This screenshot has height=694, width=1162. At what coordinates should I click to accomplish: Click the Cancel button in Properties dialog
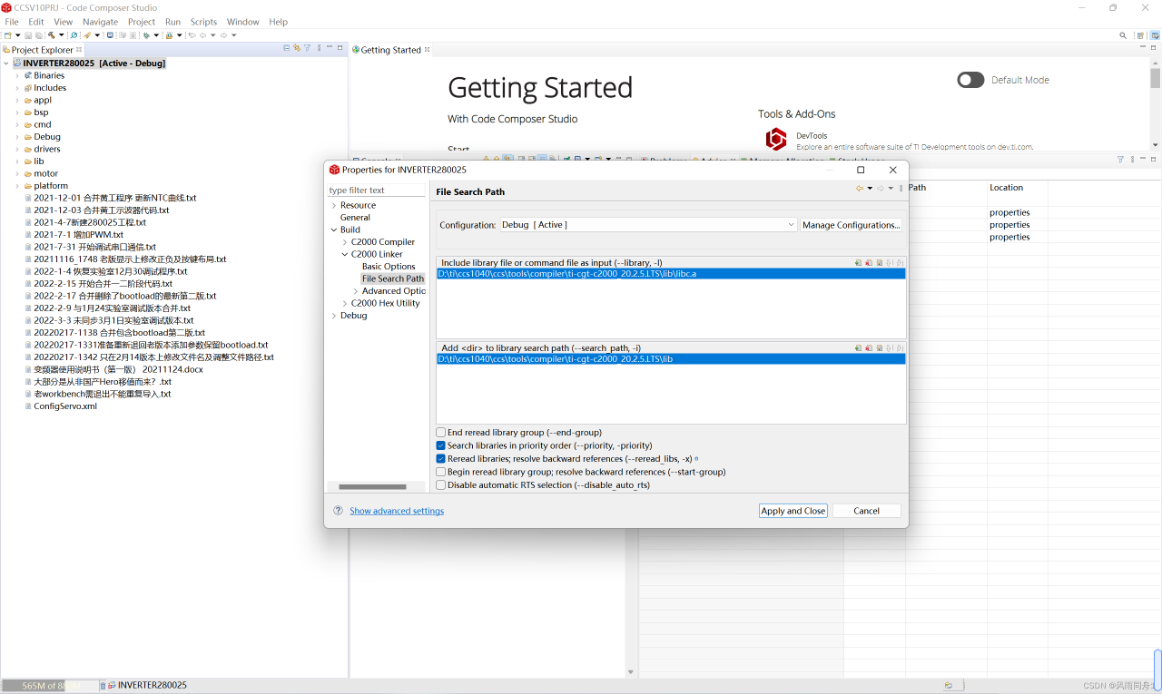[x=867, y=511]
